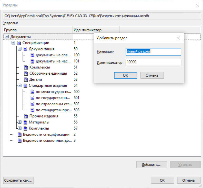Image resolution: width=203 pixels, height=188 pixels.
Task: Click the document icon beside Комплекты
Action: [x=25, y=129]
